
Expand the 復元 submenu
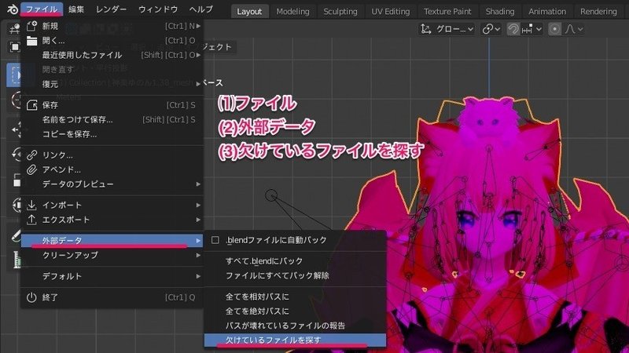(x=112, y=84)
